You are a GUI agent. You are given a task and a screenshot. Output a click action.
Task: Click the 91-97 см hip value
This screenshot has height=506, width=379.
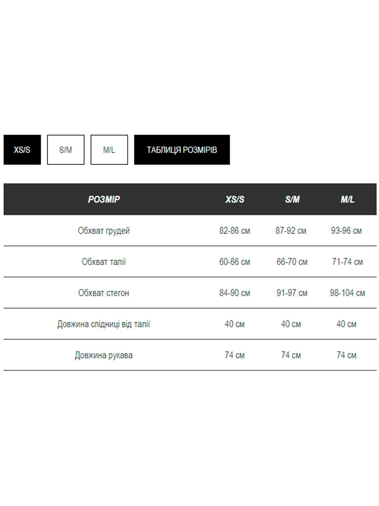(292, 293)
